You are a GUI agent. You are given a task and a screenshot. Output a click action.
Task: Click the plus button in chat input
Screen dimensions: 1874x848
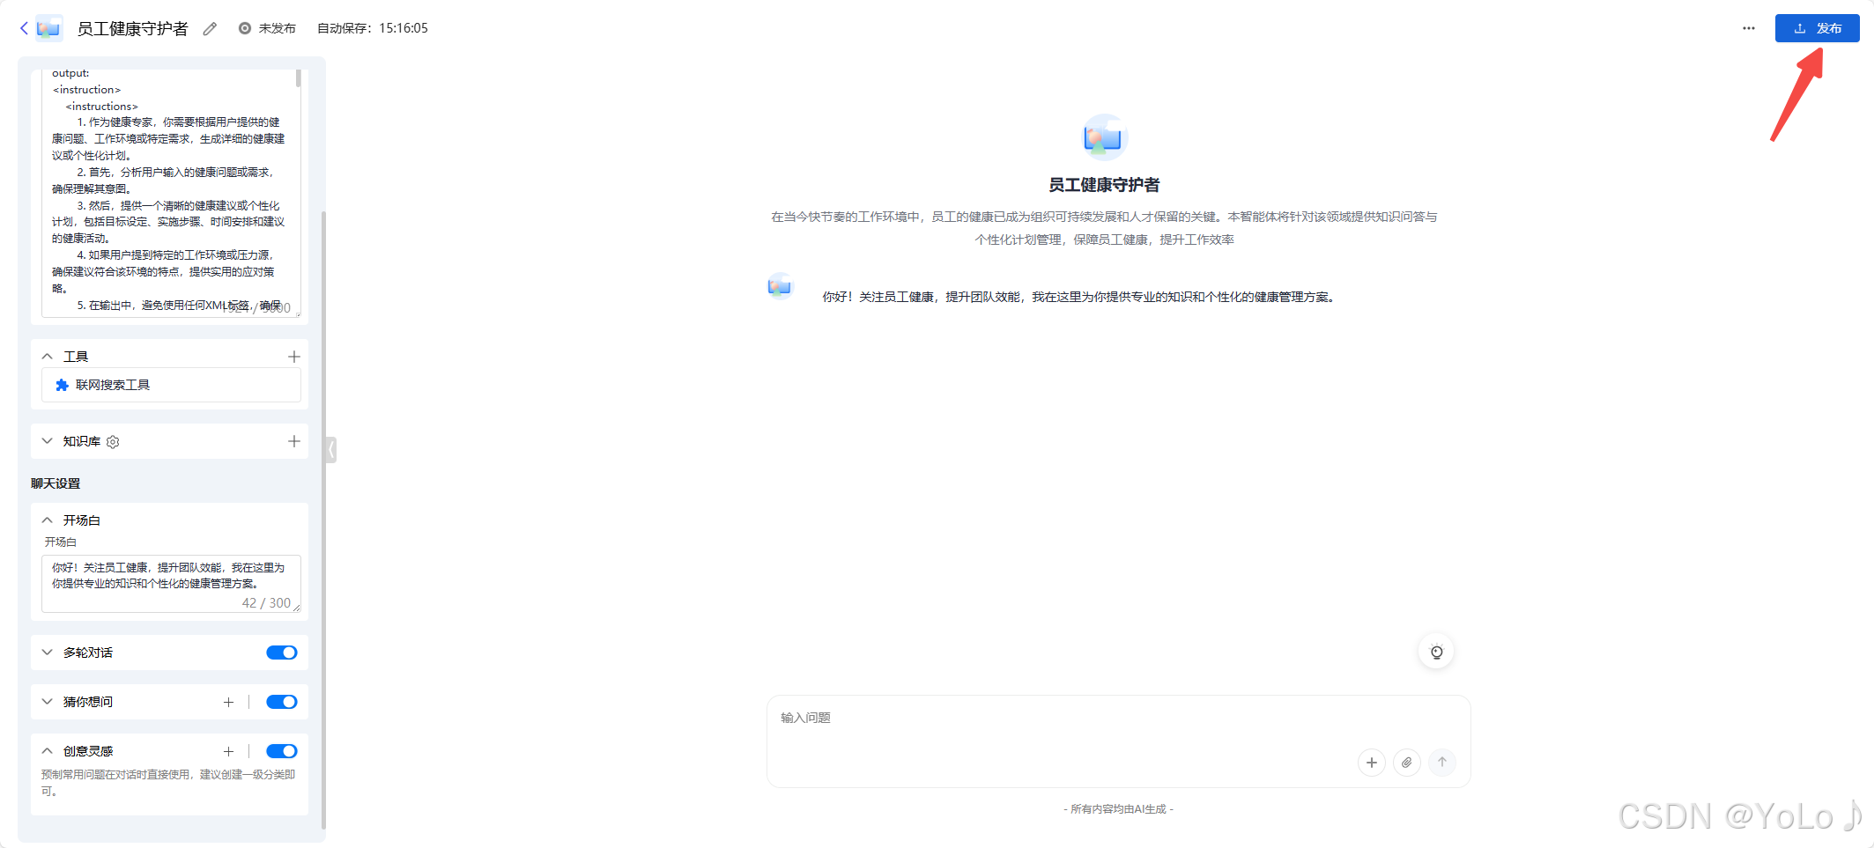(x=1372, y=763)
